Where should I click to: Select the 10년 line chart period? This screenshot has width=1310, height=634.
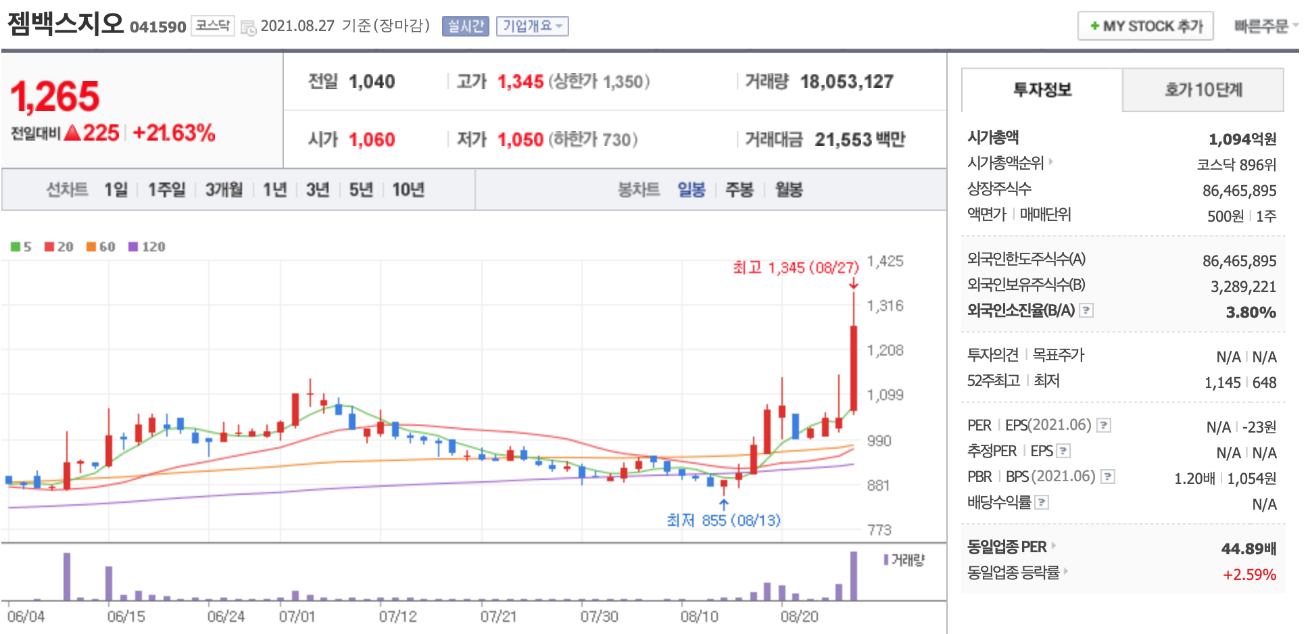pos(408,190)
